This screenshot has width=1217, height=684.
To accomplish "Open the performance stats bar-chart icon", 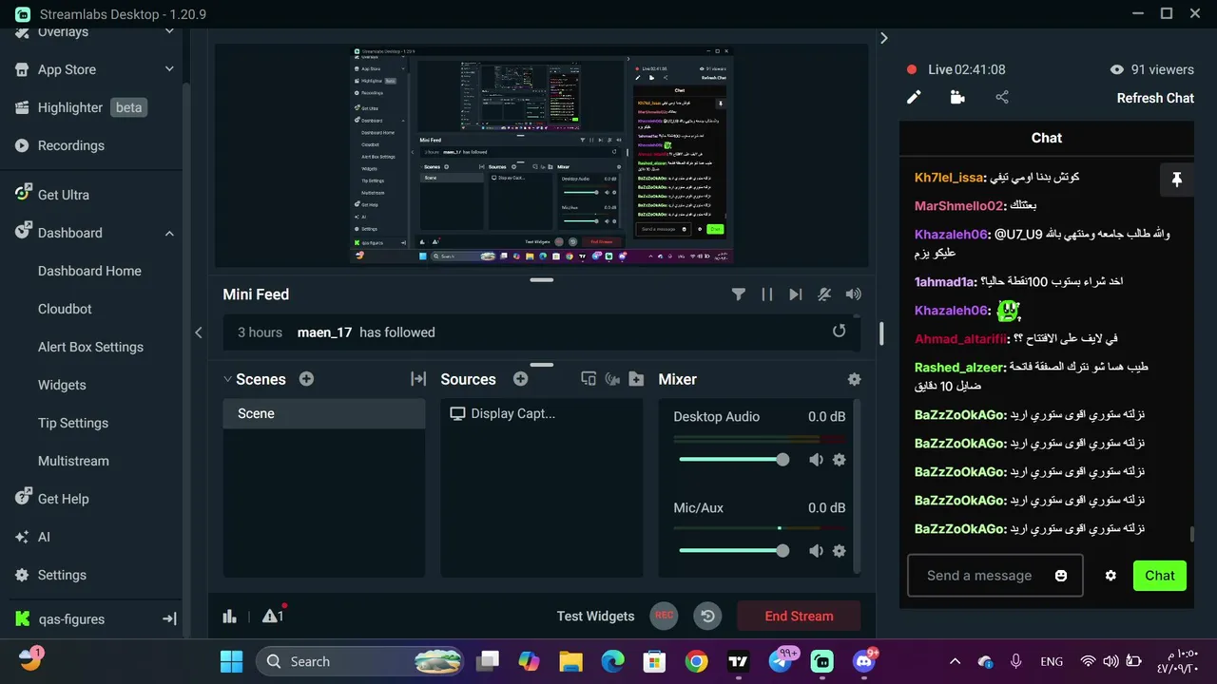I will click(x=229, y=616).
